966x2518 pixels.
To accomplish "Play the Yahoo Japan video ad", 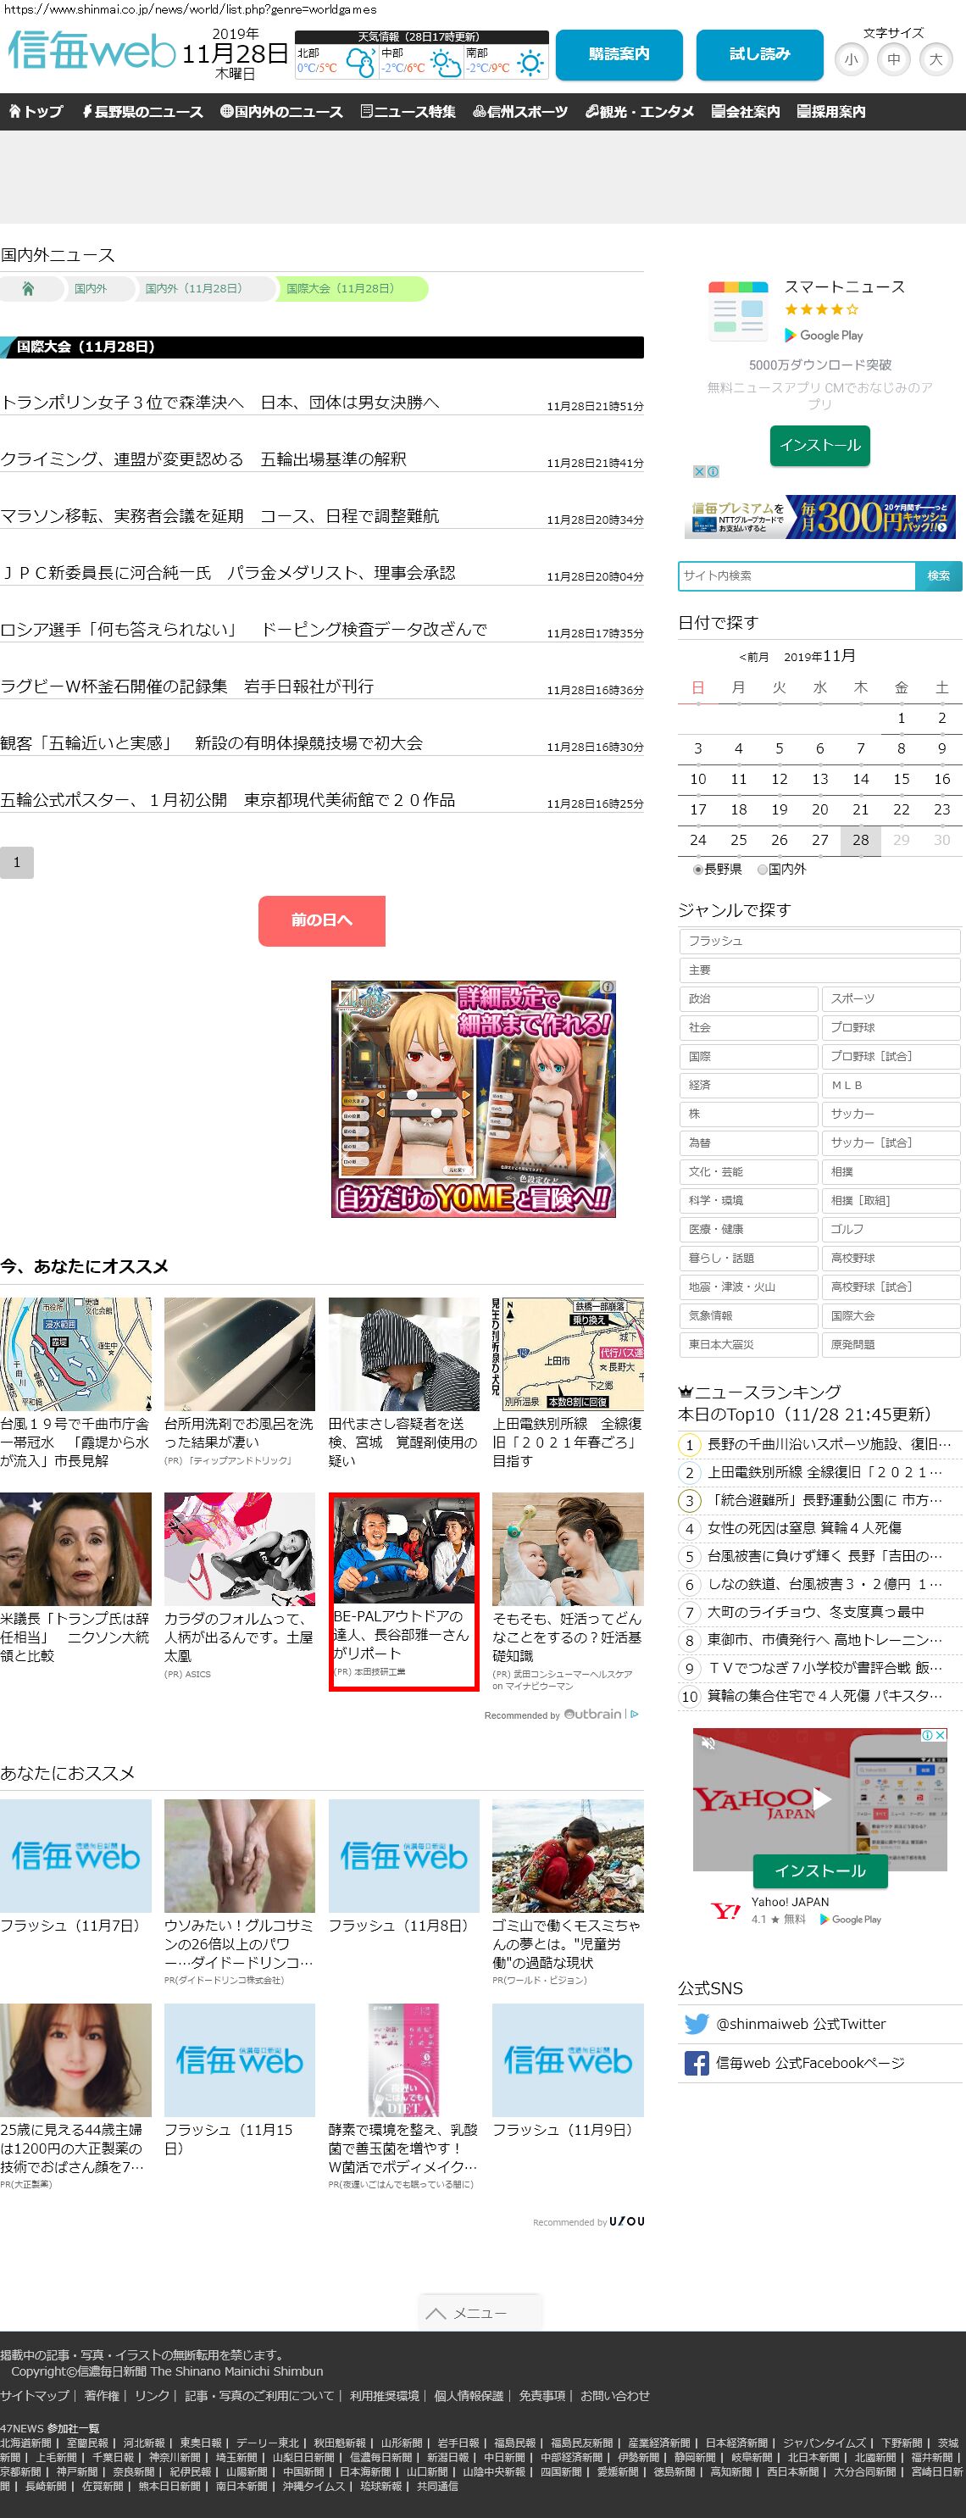I will (821, 1798).
